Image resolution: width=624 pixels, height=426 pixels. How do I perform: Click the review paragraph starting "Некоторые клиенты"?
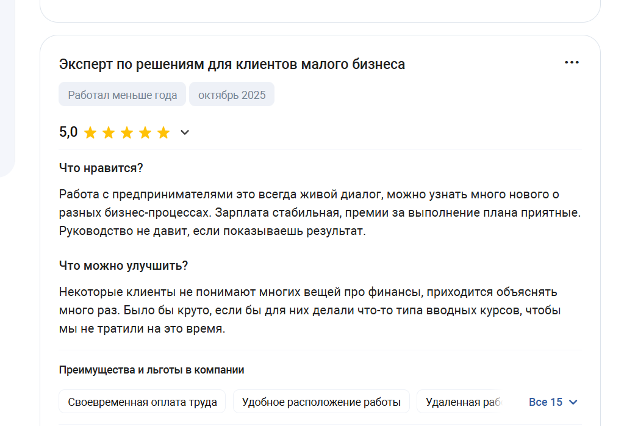309,310
